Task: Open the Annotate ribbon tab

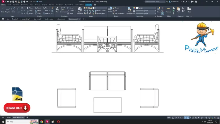Action: point(16,5)
